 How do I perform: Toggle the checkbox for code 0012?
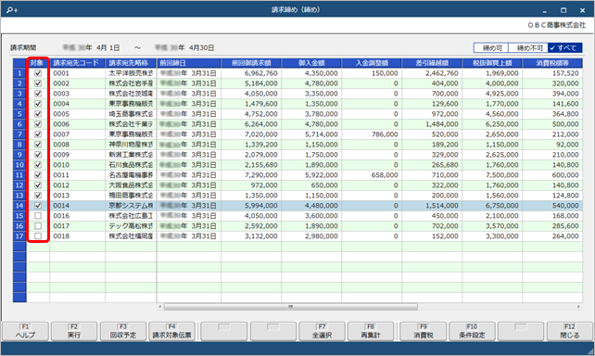coord(38,185)
